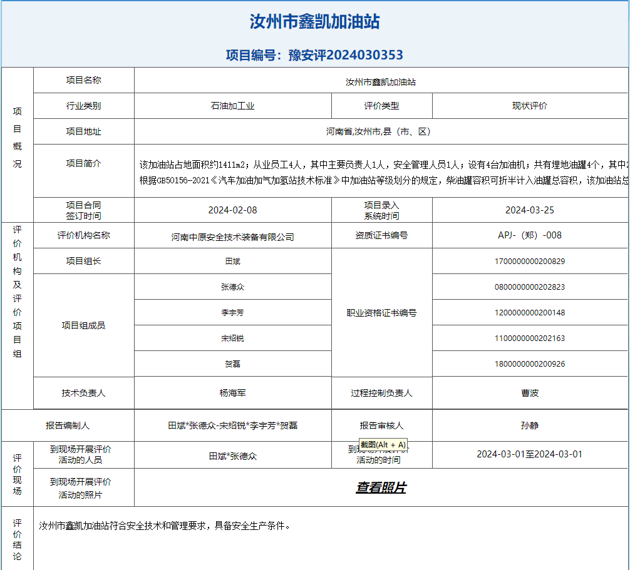The height and width of the screenshot is (570, 630).
Task: Click the 职业资格证书编号 label
Action: click(382, 313)
